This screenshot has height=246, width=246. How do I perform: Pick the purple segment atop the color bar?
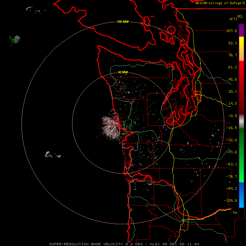(x=241, y=31)
